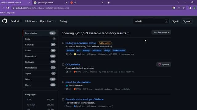197x110 pixels.
Task: Select Code in the sidebar
Action: pyautogui.click(x=40, y=39)
